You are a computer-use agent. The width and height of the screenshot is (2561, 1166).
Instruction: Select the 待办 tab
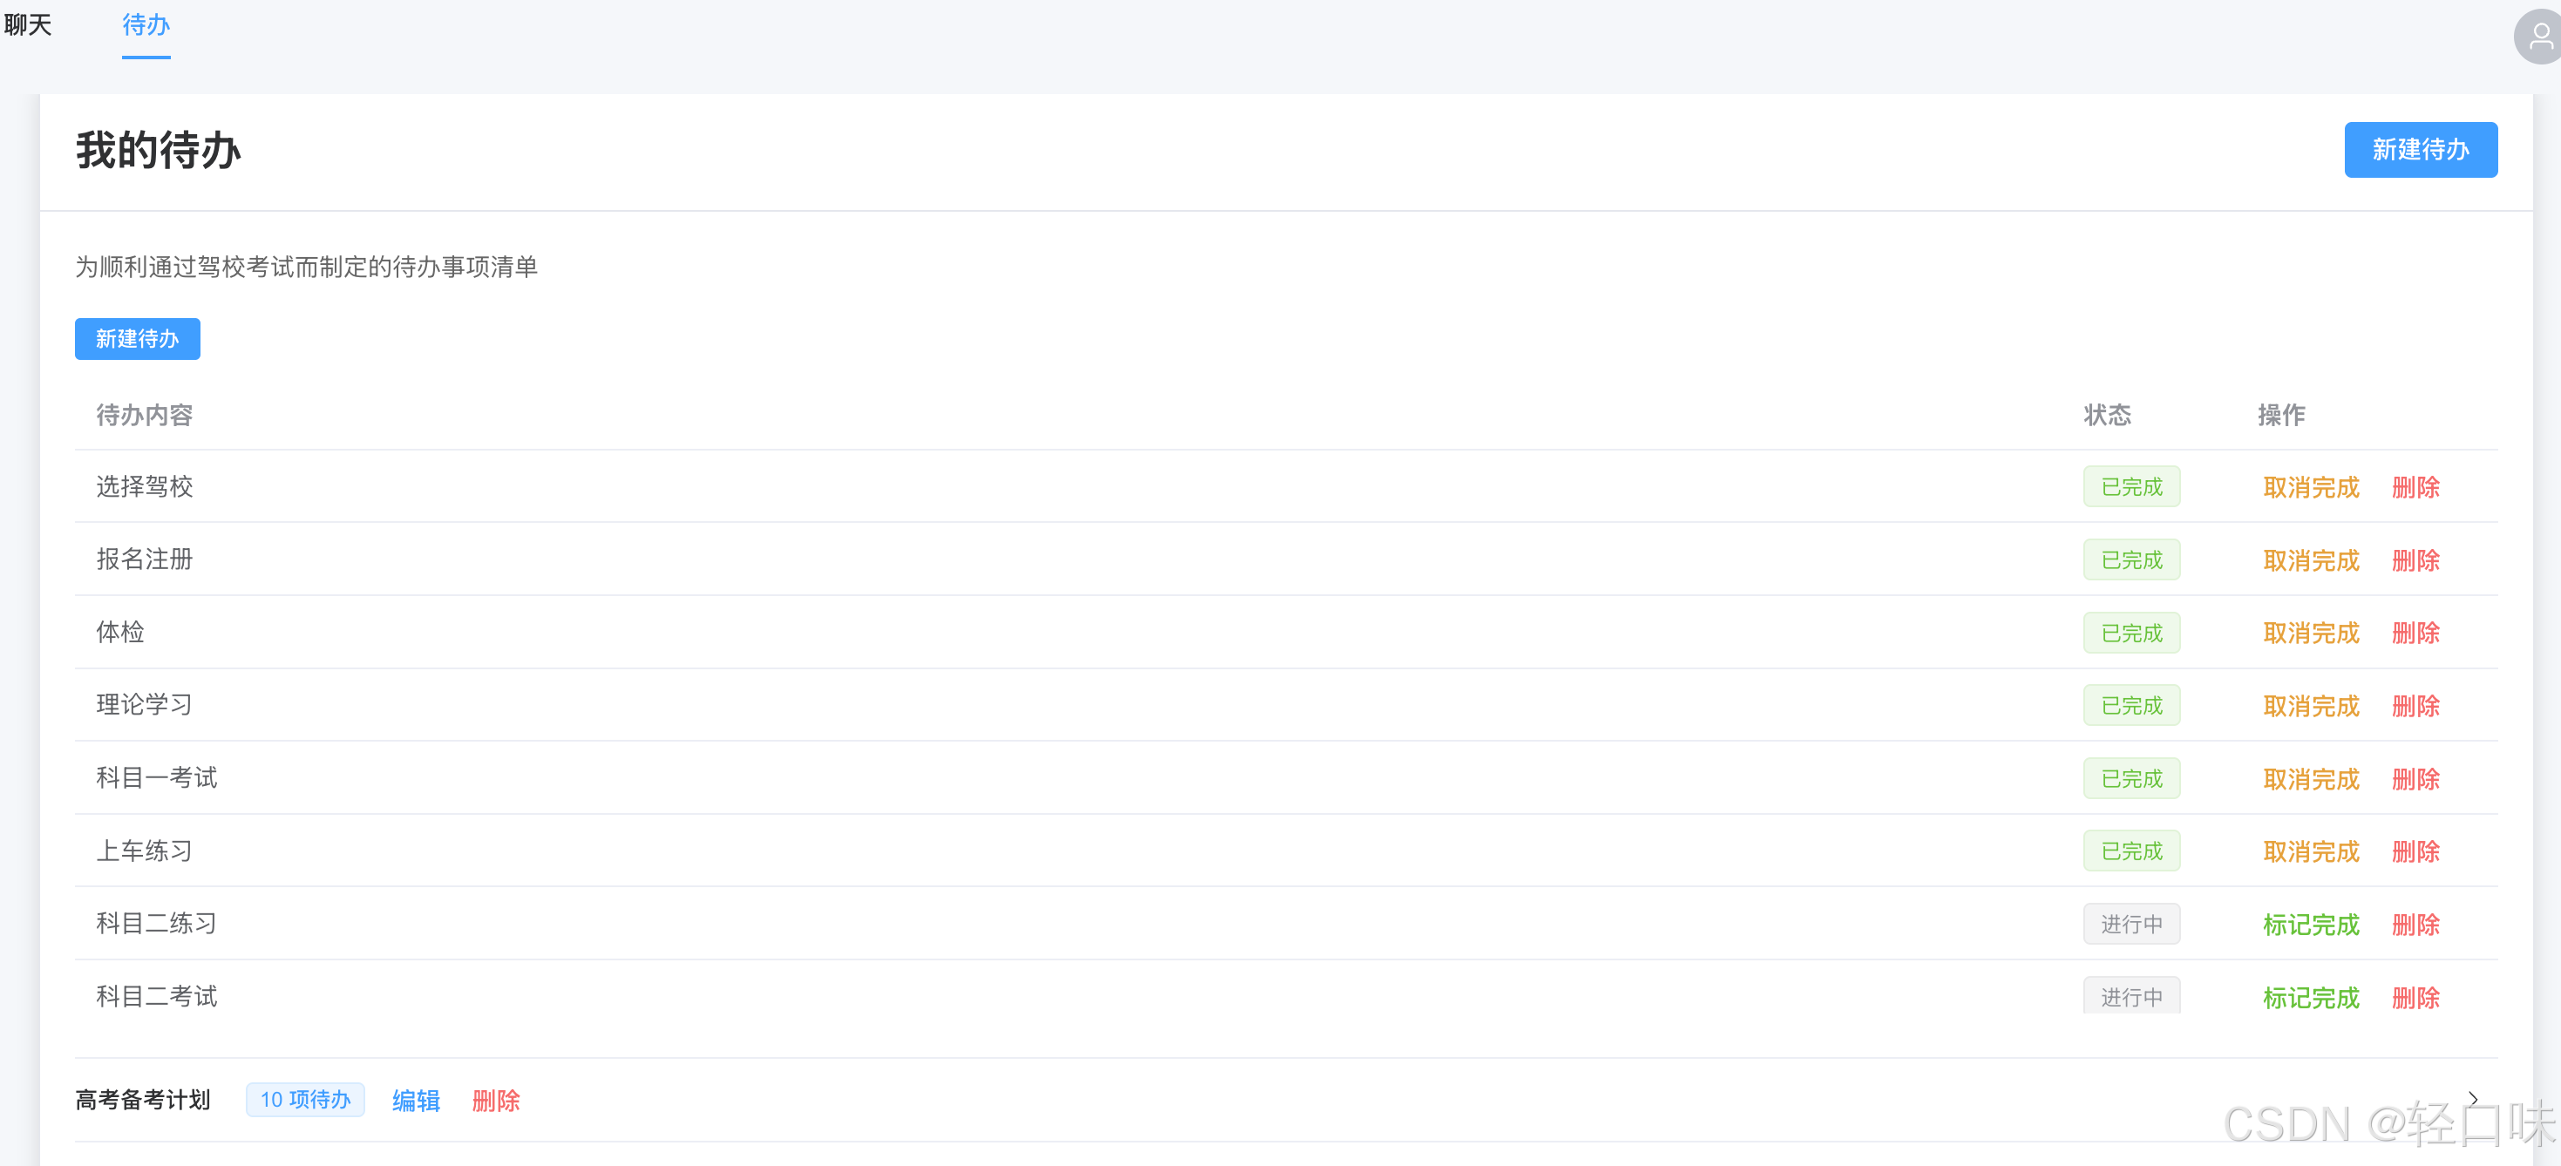click(x=146, y=25)
